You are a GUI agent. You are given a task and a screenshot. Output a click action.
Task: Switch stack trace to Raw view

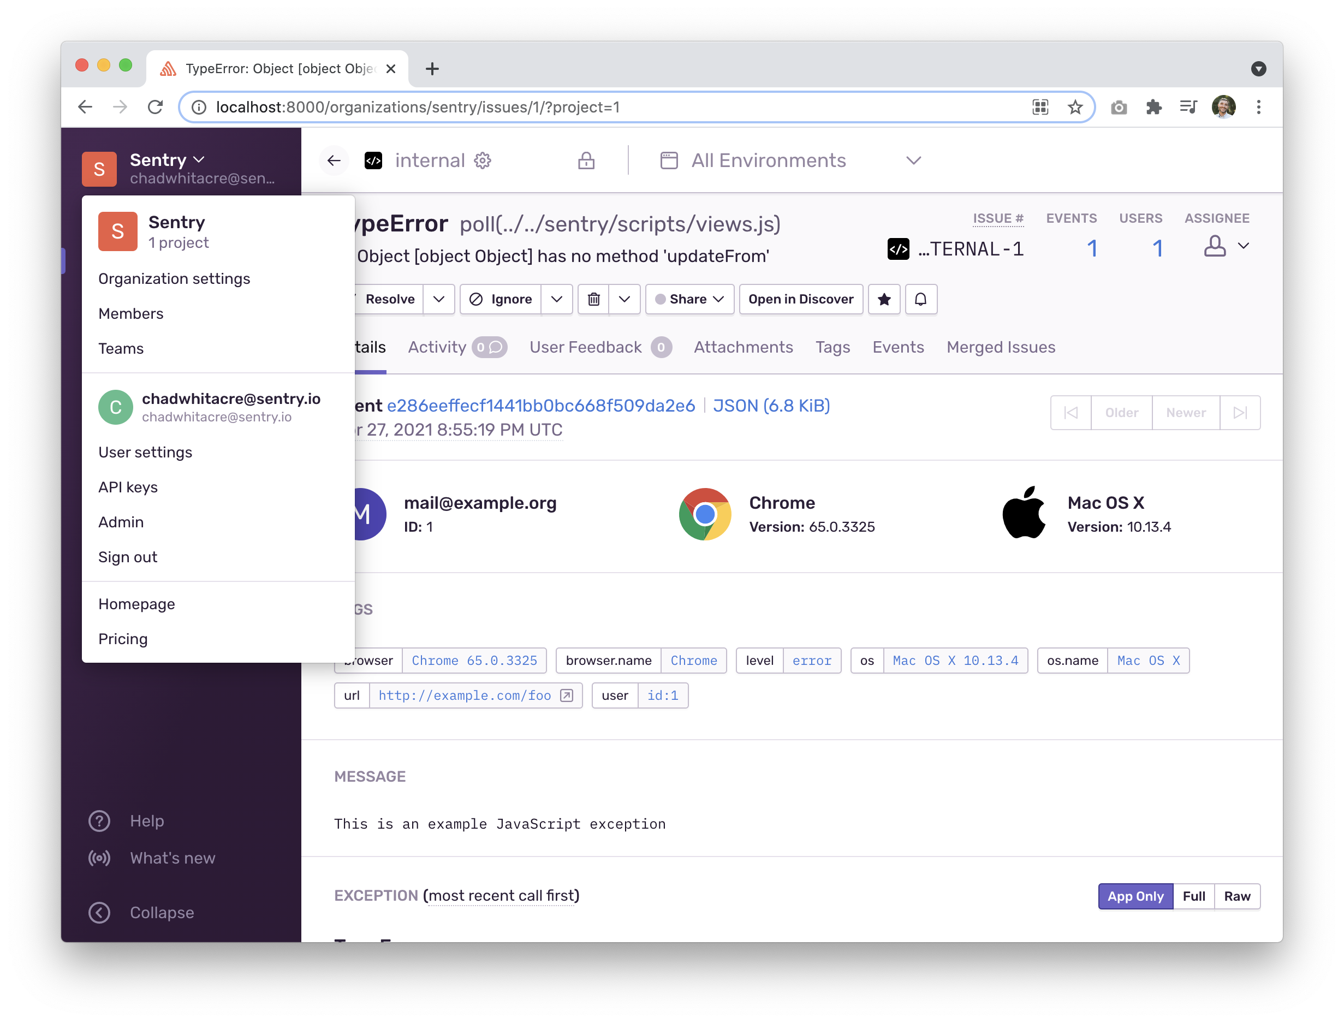point(1236,896)
